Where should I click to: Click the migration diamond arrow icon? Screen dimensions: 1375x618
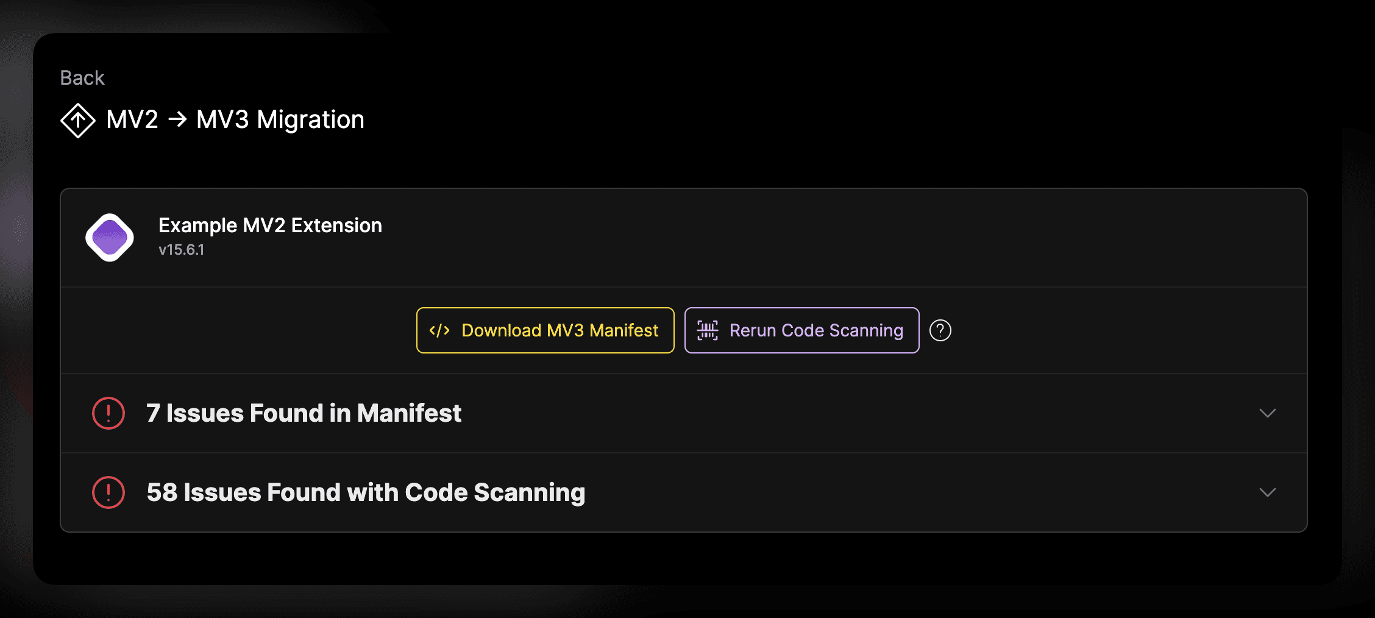[78, 120]
